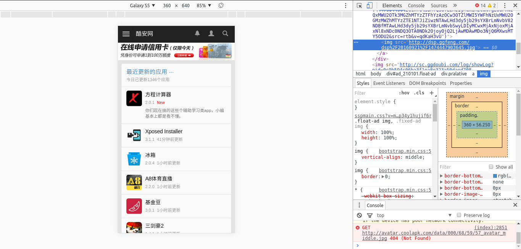Expand the border shorthand triangle in styles

click(383, 177)
